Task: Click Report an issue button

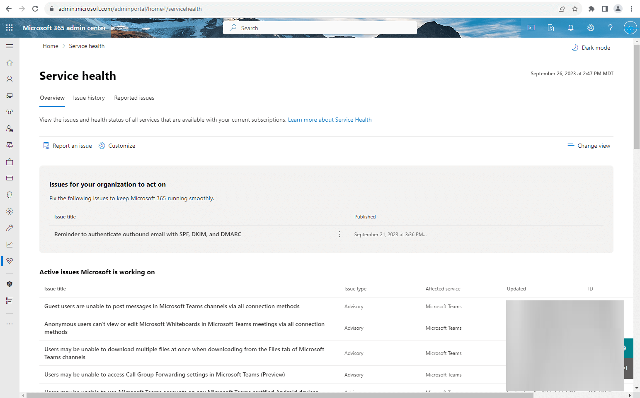Action: (x=68, y=146)
